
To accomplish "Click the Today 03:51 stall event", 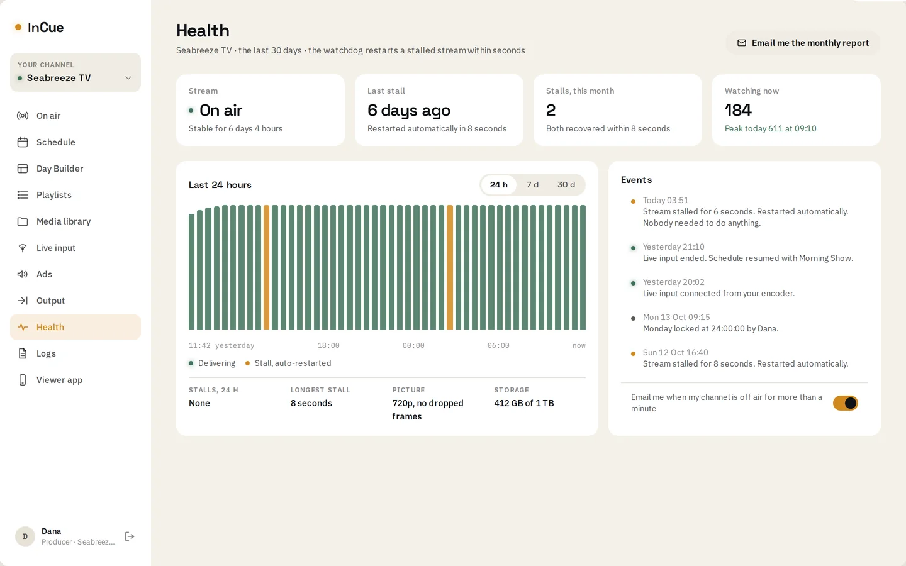I will point(744,211).
